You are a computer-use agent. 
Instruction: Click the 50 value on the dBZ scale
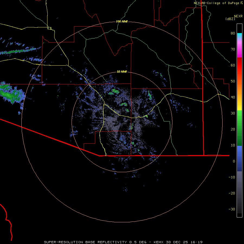click(x=233, y=81)
